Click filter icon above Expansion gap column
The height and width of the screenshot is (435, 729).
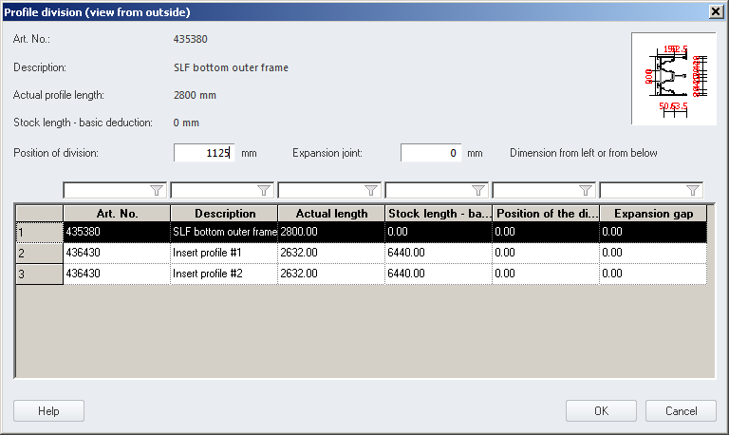693,190
